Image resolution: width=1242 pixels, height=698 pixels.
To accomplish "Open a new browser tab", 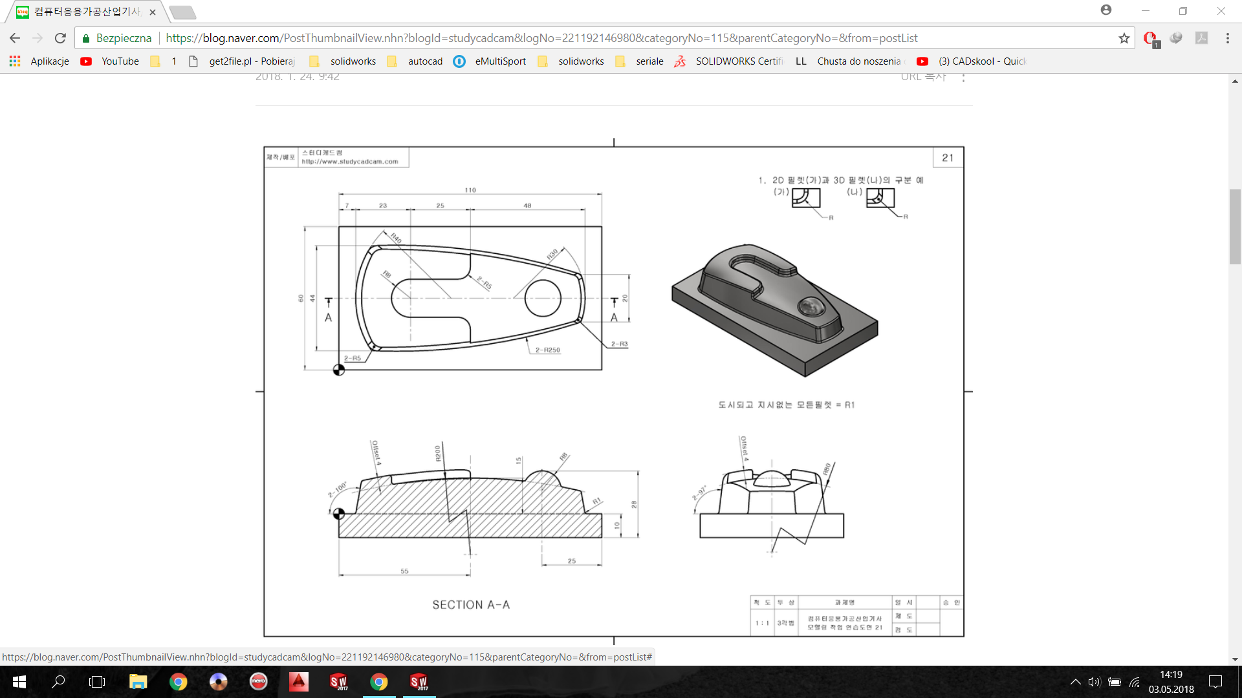I will pos(183,12).
